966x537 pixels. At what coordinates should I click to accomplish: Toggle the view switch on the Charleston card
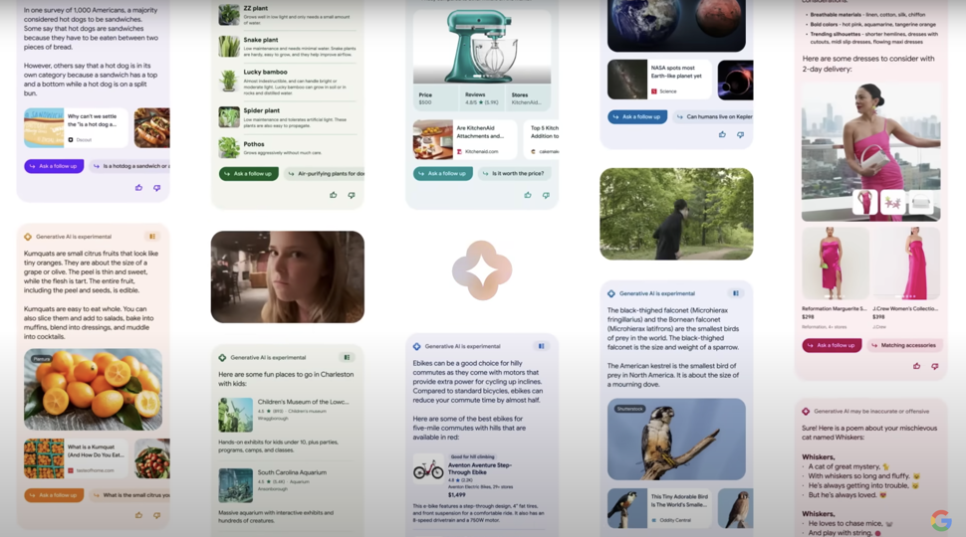pos(347,357)
